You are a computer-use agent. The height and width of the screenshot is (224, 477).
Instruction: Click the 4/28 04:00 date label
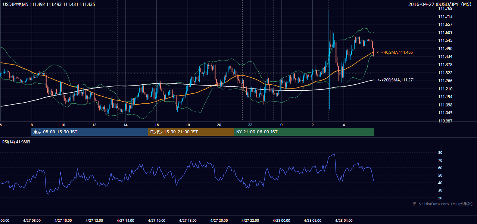click(x=344, y=221)
